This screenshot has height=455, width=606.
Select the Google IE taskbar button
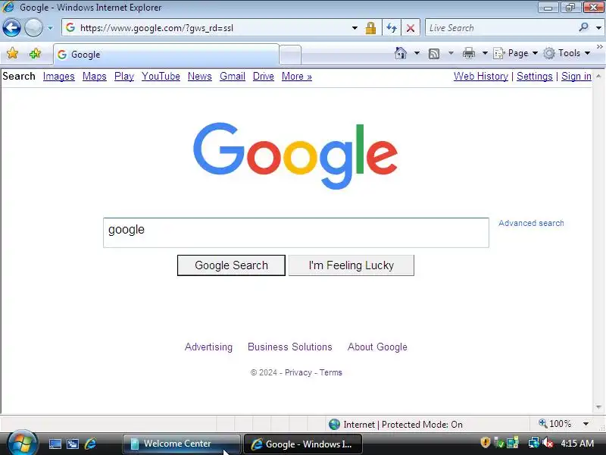(303, 444)
